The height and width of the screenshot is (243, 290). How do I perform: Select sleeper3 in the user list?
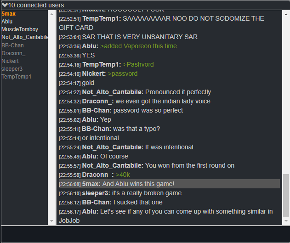pyautogui.click(x=12, y=69)
